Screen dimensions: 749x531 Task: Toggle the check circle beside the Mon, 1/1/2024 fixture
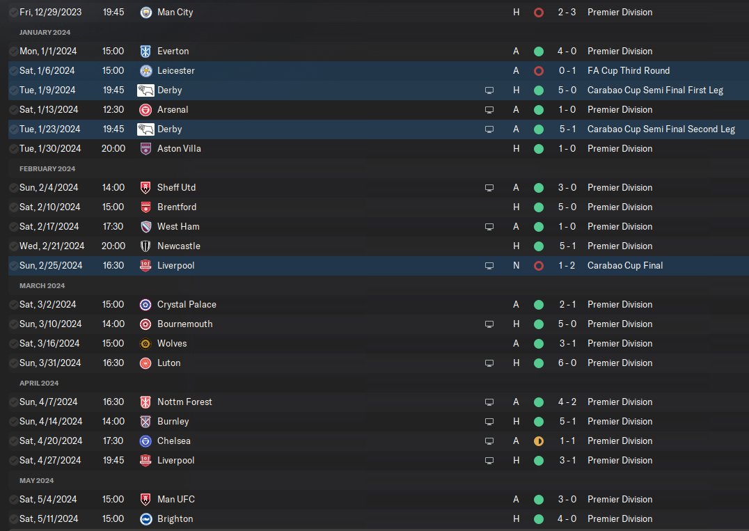[14, 51]
